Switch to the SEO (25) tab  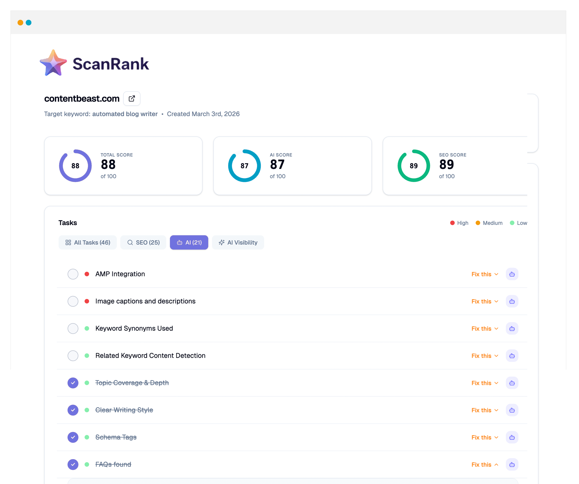pos(143,242)
